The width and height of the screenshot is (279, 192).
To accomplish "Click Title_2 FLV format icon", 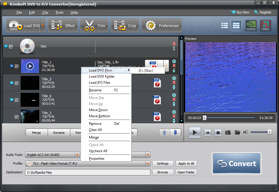I will click(x=157, y=117).
